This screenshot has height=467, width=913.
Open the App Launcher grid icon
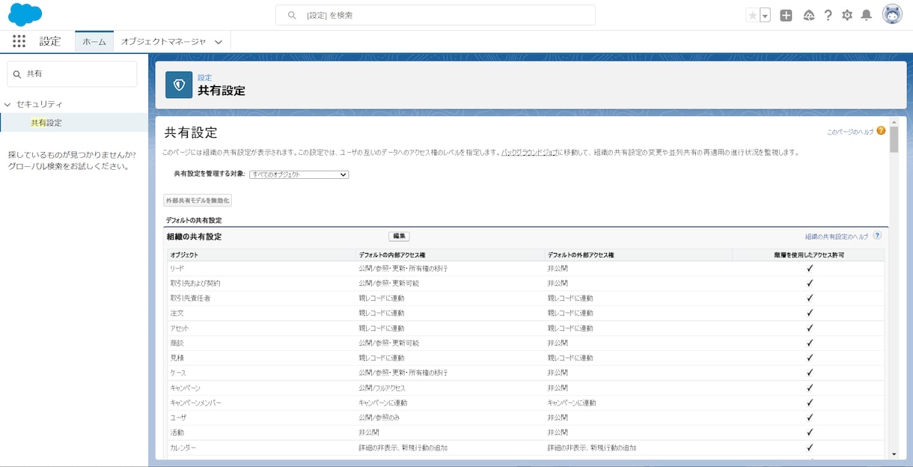click(x=19, y=41)
